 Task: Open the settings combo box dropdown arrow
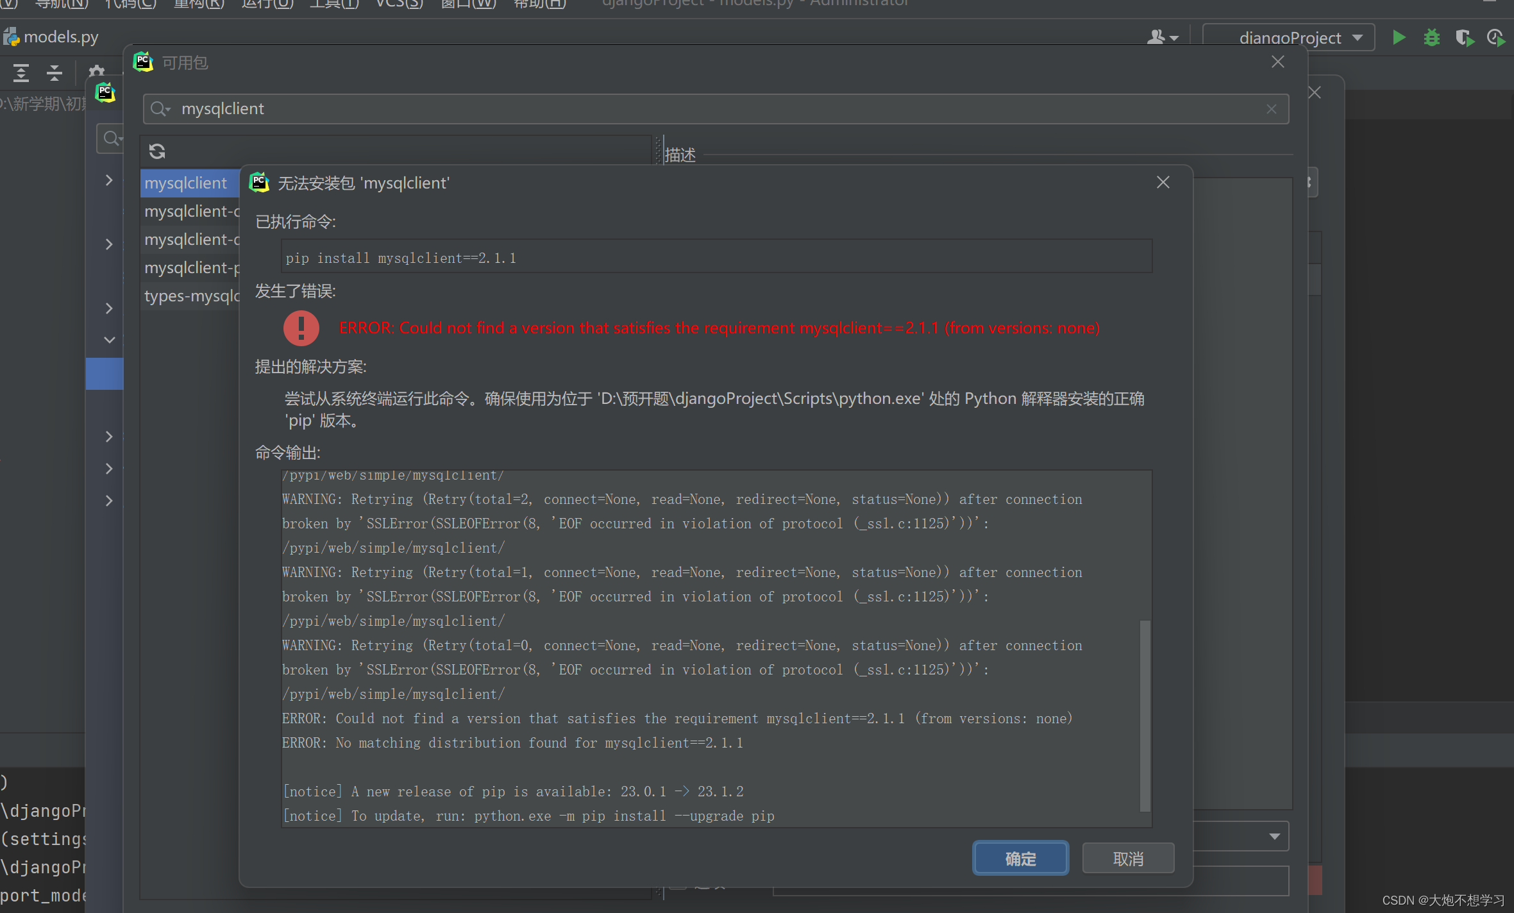(x=1275, y=836)
